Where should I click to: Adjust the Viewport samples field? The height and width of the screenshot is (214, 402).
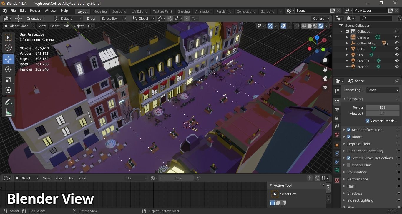(383, 113)
